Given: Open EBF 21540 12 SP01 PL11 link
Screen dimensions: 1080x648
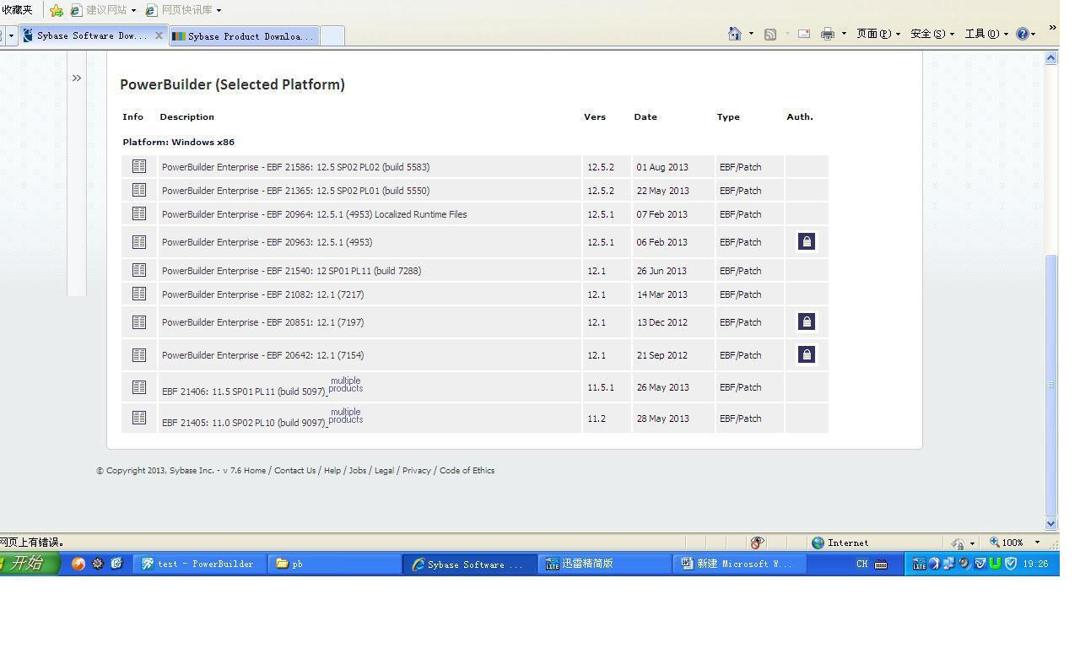Looking at the screenshot, I should 291,271.
